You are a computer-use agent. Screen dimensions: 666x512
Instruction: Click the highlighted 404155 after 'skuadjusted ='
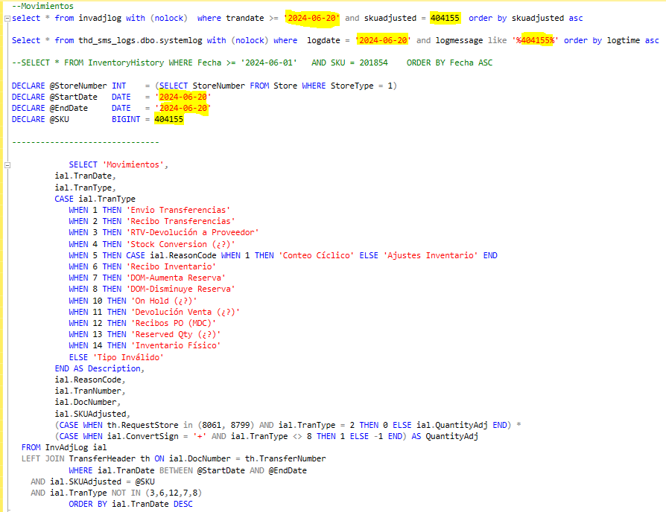pos(445,19)
